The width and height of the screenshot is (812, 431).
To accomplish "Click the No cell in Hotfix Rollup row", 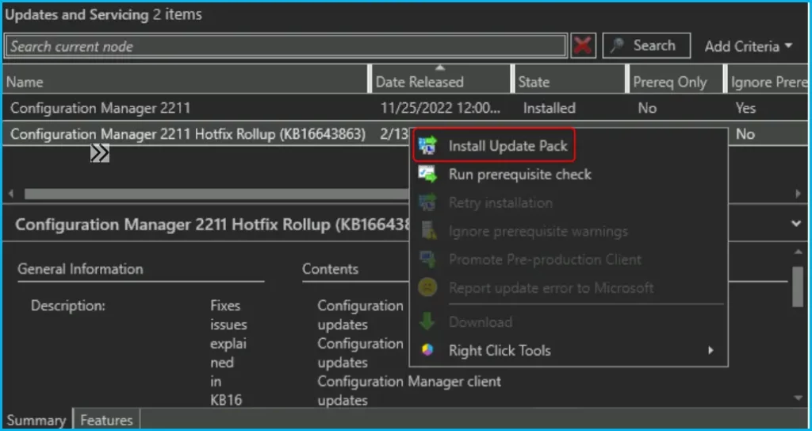I will pyautogui.click(x=745, y=134).
